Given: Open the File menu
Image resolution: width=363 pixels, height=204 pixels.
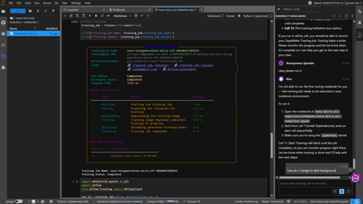Looking at the screenshot, I should pos(11,3).
